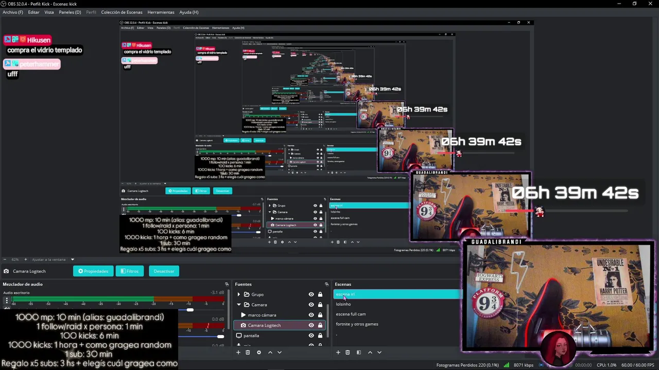The height and width of the screenshot is (370, 659).
Task: Move the selected source down
Action: click(x=280, y=353)
